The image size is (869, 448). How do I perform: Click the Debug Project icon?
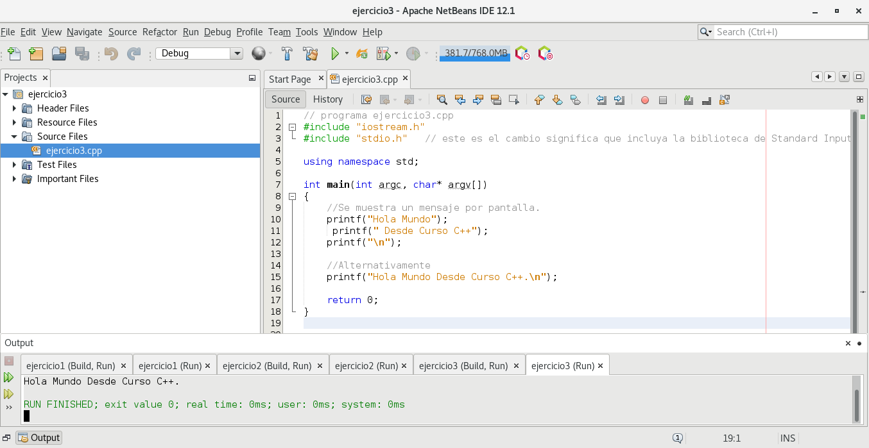point(383,54)
